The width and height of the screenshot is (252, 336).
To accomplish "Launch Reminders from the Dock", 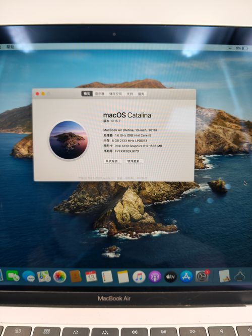I will coord(107,277).
